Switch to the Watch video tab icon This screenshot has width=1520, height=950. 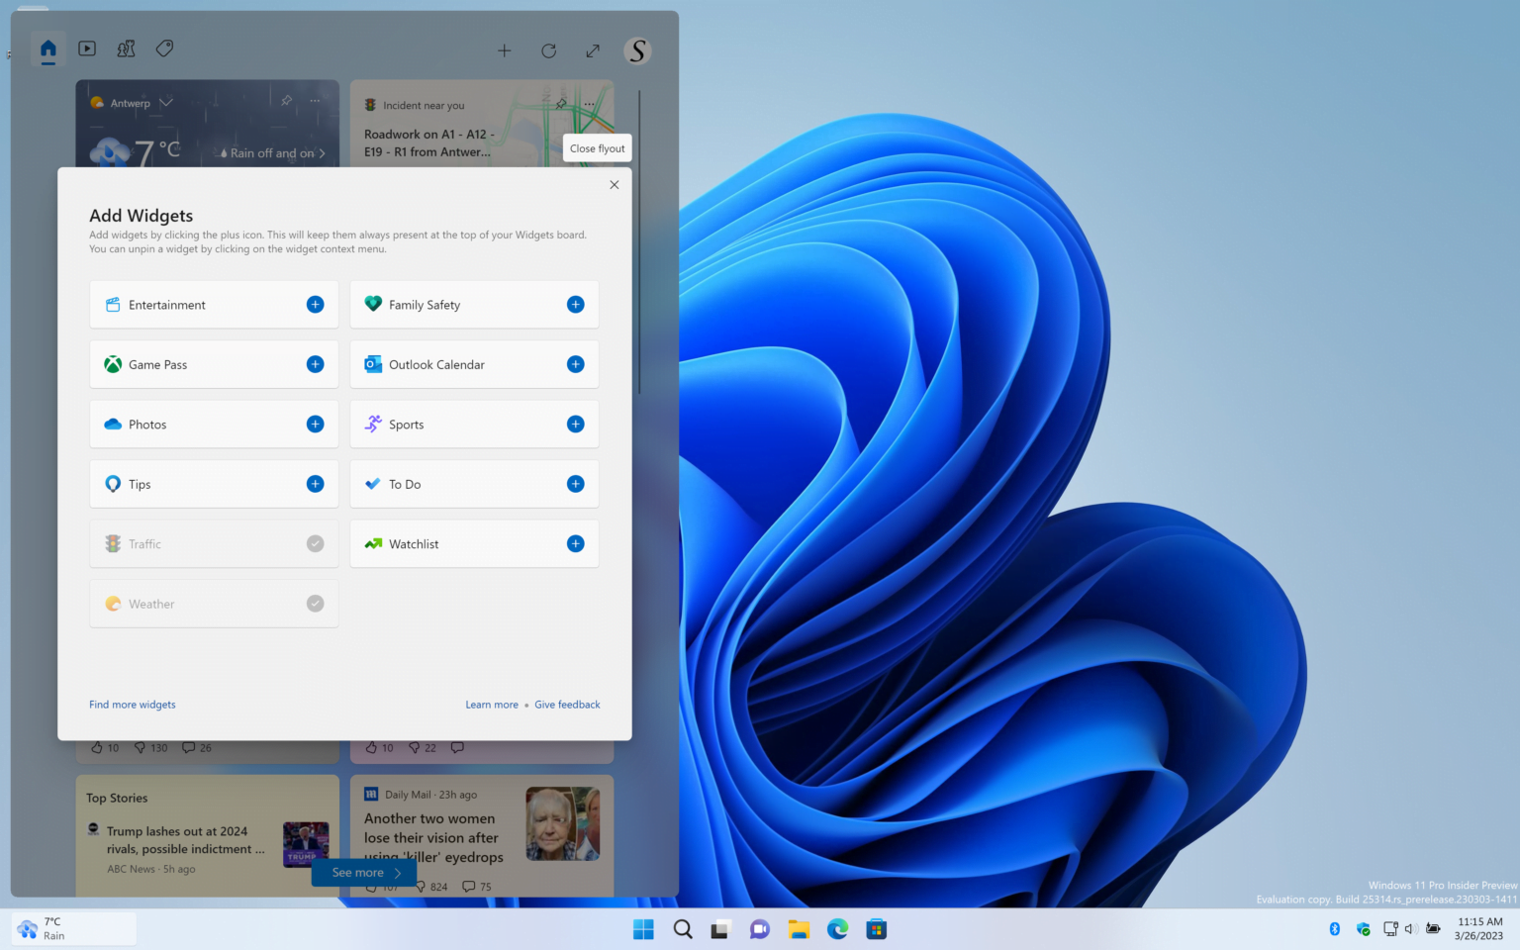coord(87,48)
